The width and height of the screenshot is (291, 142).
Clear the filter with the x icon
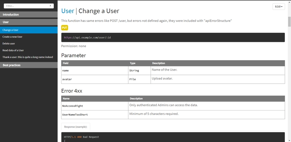coord(50,6)
